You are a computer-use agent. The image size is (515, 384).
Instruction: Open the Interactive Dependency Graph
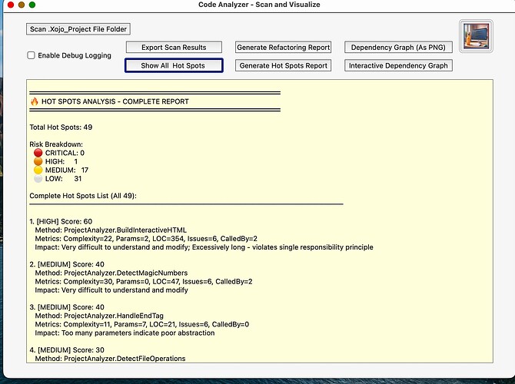(397, 66)
